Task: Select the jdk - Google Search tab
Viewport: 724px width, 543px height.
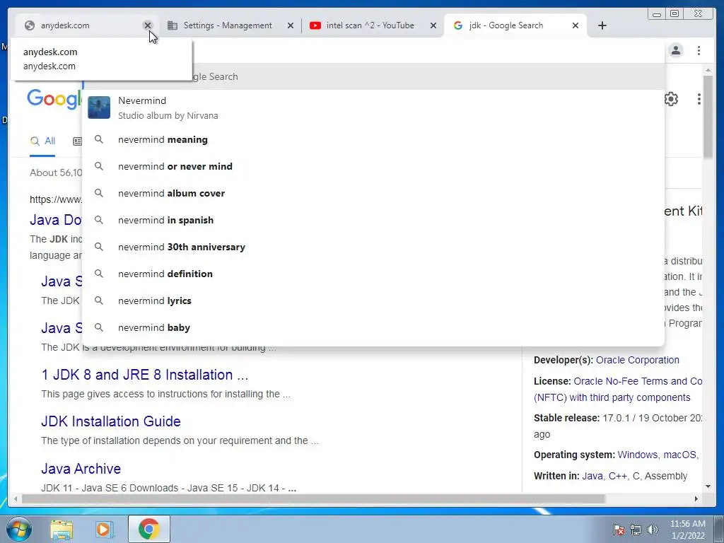Action: tap(506, 25)
